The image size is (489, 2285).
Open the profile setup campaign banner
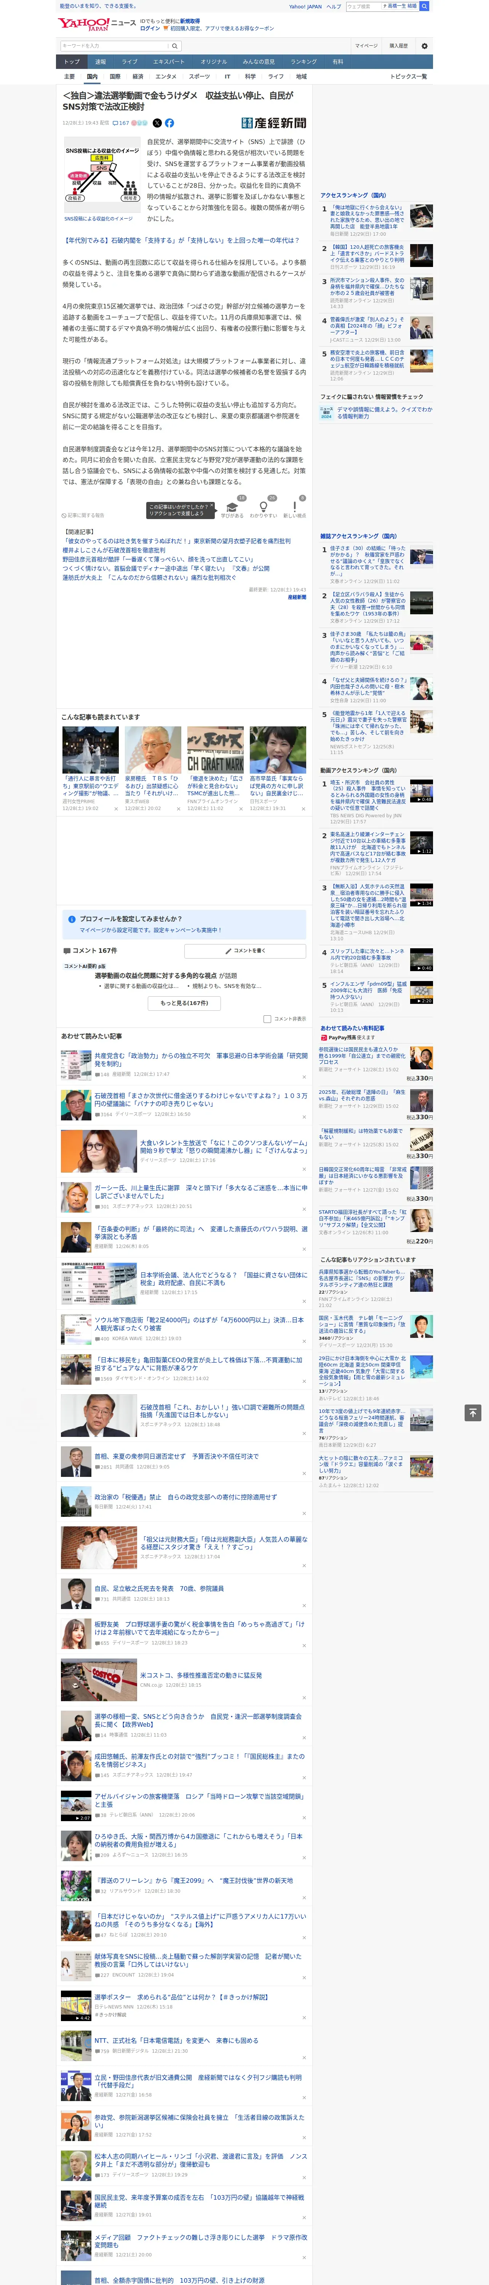[185, 924]
